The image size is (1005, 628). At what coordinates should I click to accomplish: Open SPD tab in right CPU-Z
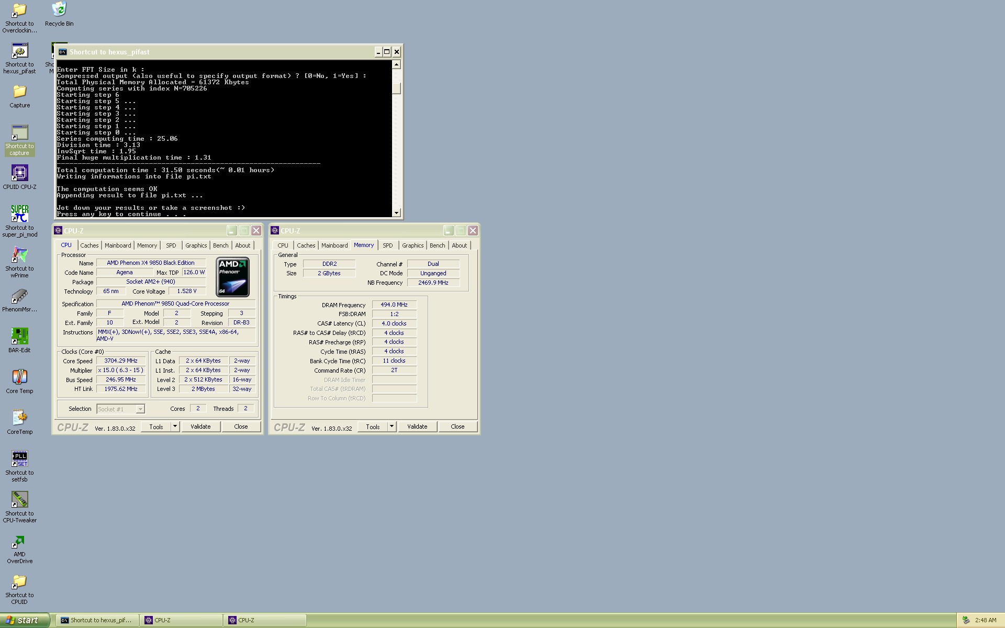(x=388, y=245)
